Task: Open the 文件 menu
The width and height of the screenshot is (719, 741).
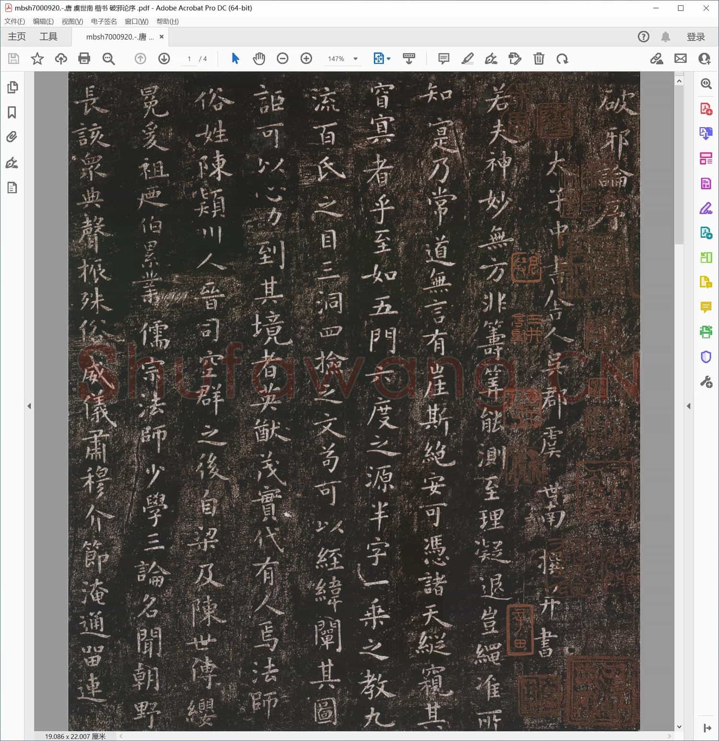Action: click(14, 22)
